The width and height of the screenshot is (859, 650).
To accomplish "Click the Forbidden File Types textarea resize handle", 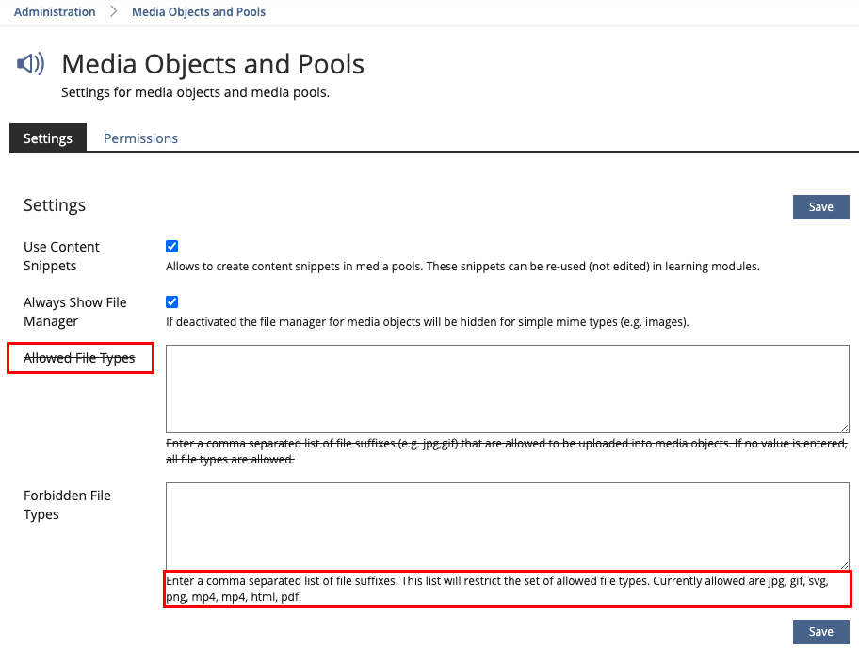I will point(844,564).
